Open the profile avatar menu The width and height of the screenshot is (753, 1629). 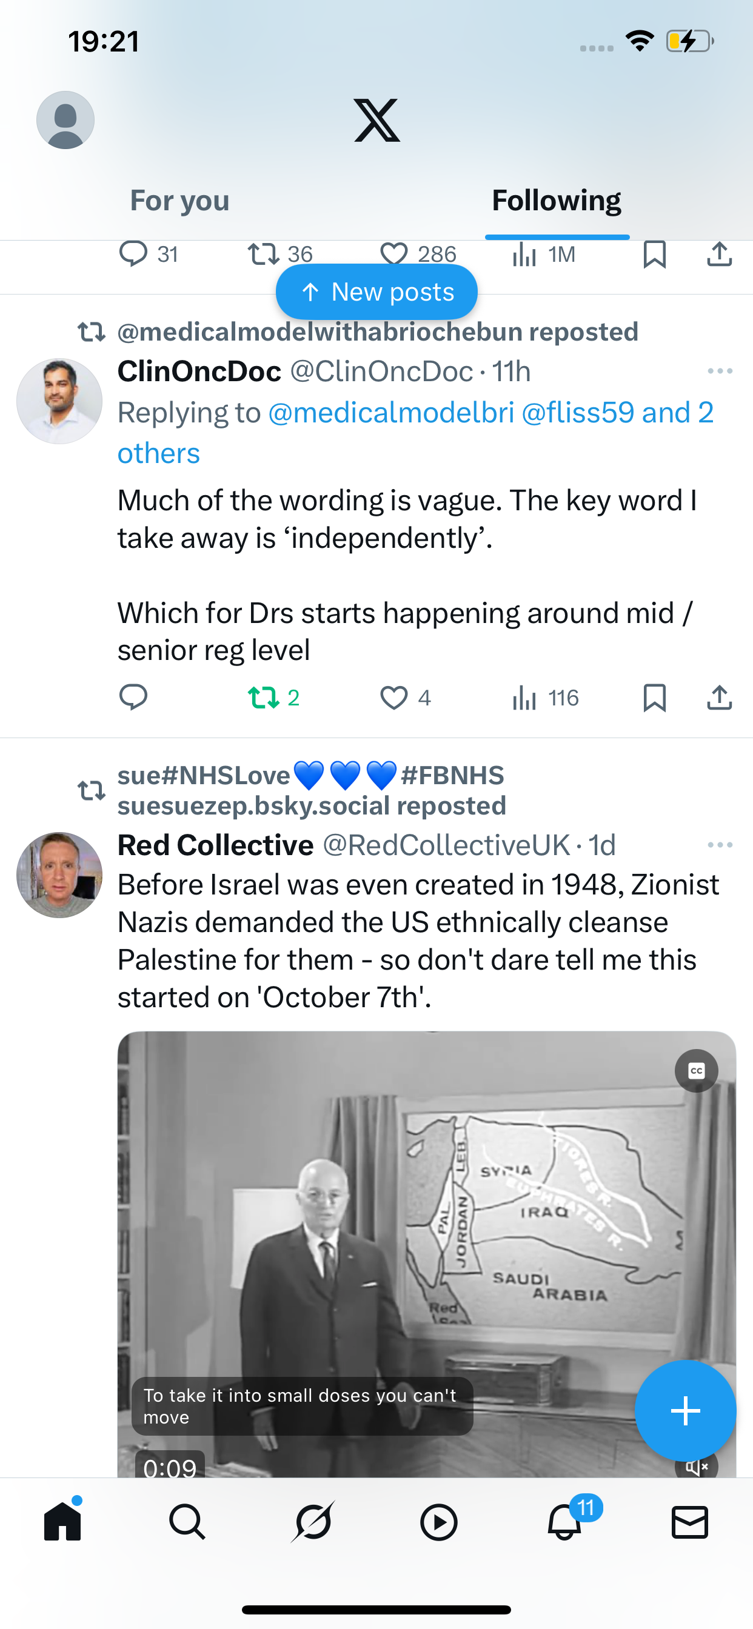pos(65,120)
